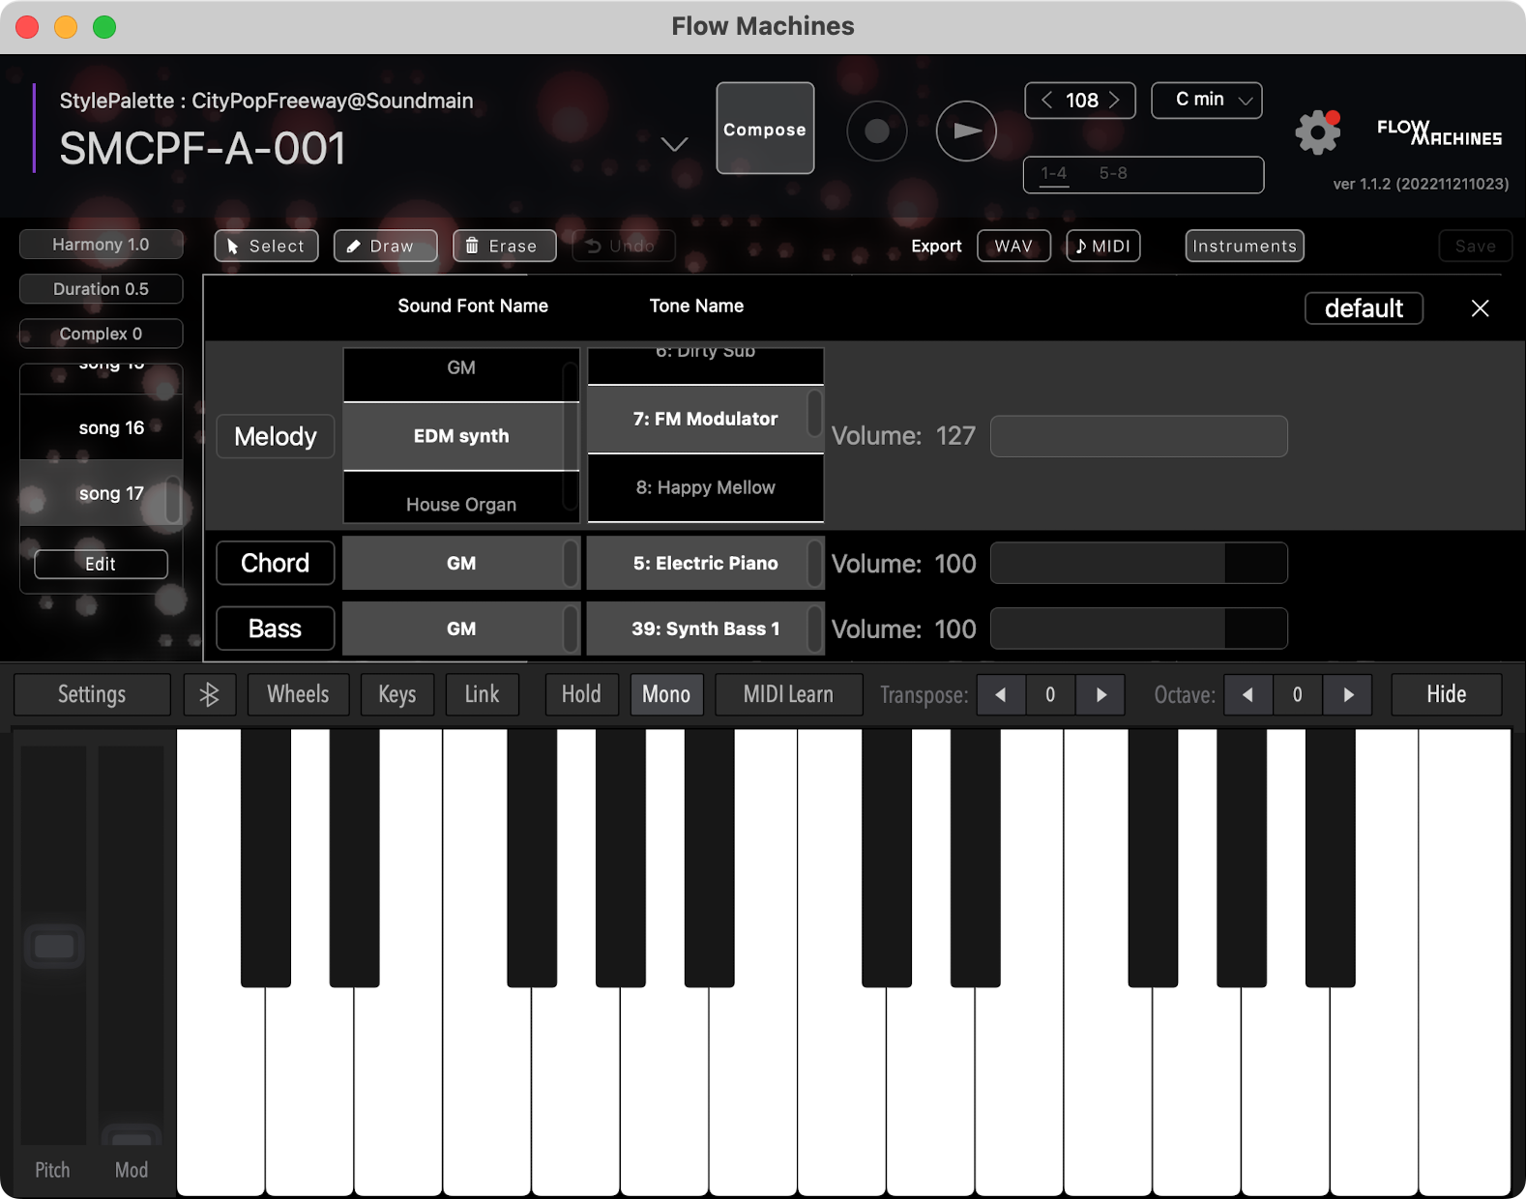Choose the Erase trash tool
Image resolution: width=1526 pixels, height=1199 pixels.
click(505, 246)
